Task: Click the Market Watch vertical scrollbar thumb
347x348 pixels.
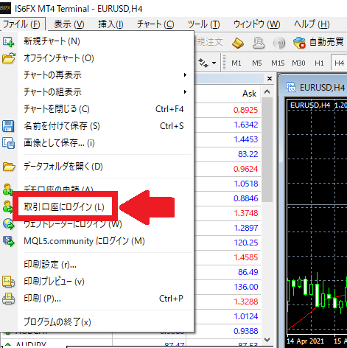Action: pyautogui.click(x=267, y=150)
